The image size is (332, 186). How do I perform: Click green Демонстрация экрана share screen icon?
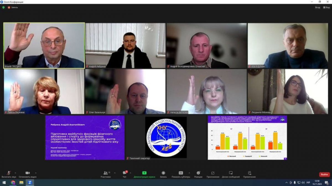(x=144, y=173)
